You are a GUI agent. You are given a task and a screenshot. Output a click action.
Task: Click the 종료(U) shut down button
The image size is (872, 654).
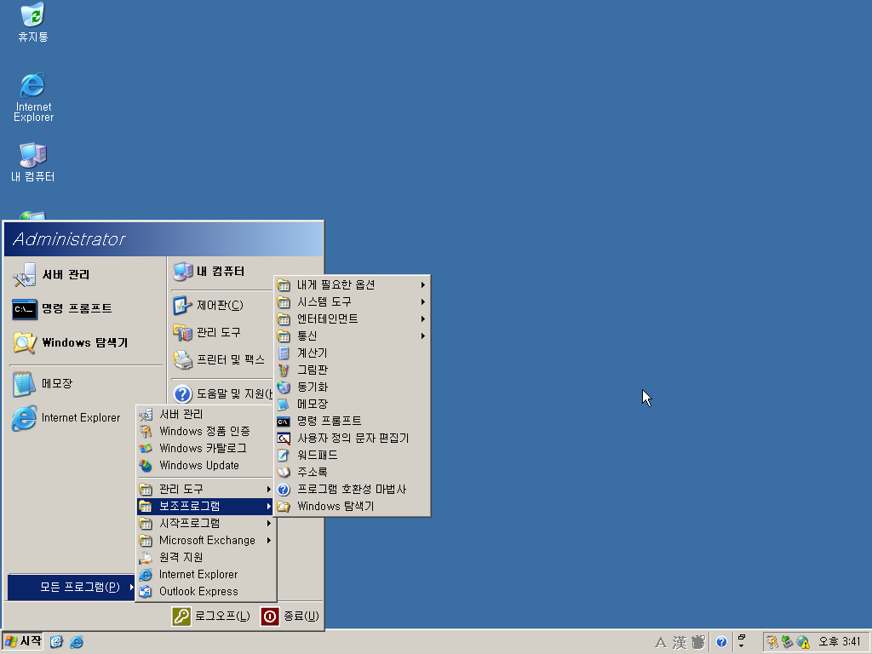[x=290, y=617]
